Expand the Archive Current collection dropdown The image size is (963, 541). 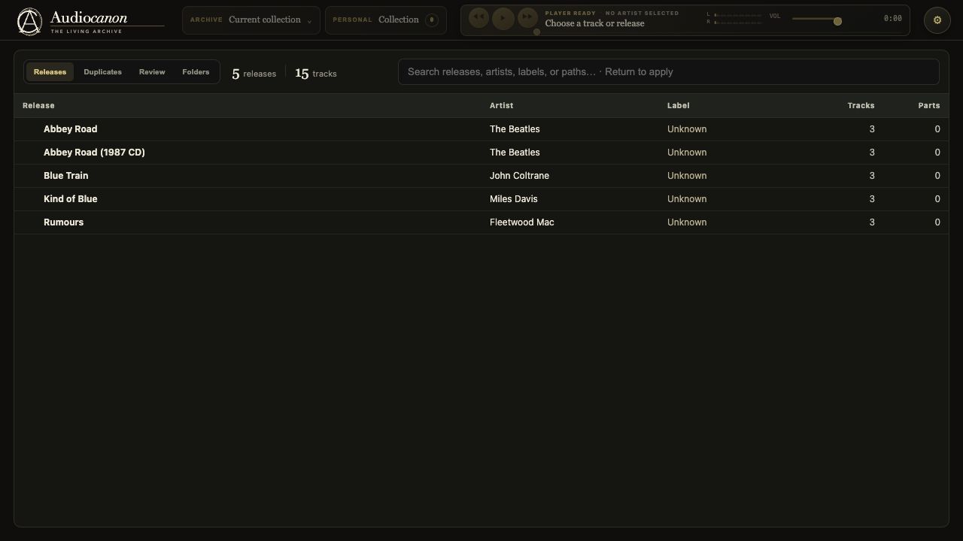(251, 20)
